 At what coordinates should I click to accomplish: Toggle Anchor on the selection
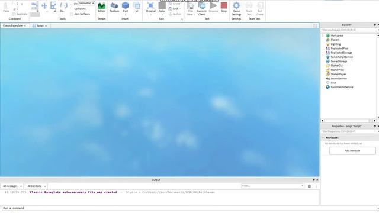coord(175,14)
